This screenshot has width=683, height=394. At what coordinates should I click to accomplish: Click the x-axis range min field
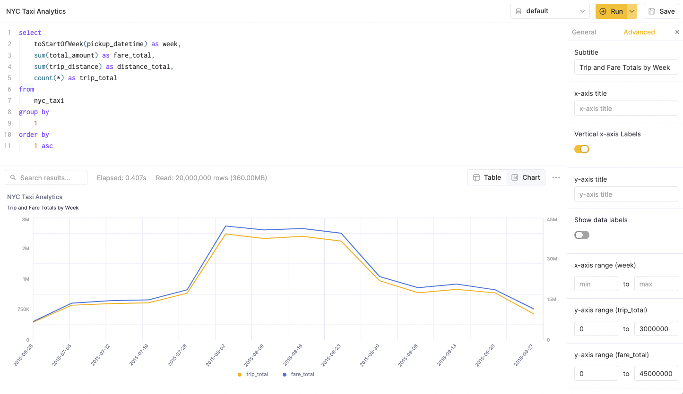[596, 284]
